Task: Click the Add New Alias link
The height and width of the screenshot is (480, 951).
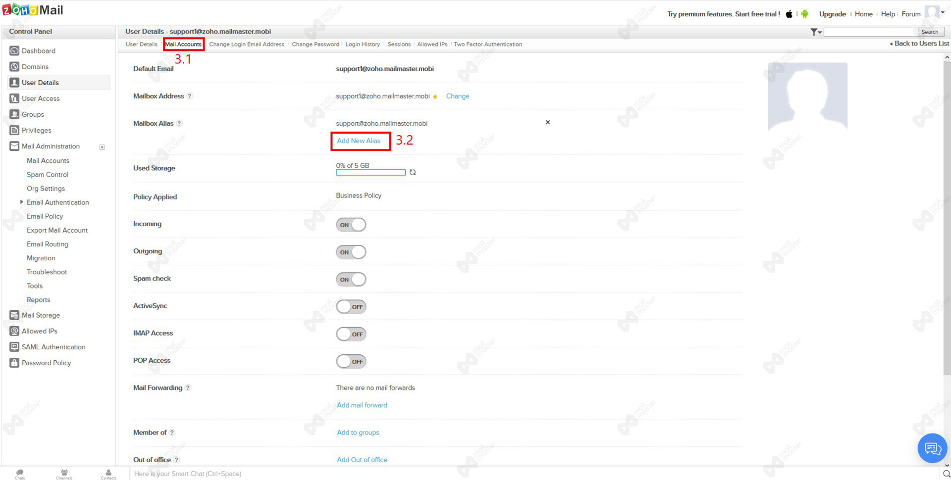Action: pos(359,141)
